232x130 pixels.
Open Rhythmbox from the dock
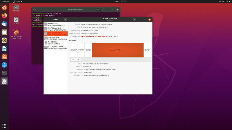tap(4, 40)
